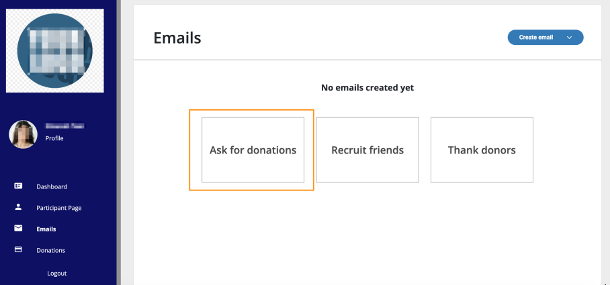Go to Participant Page menu item

tap(58, 208)
